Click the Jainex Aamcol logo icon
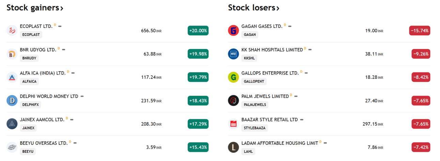440x161 pixels. [x=12, y=124]
